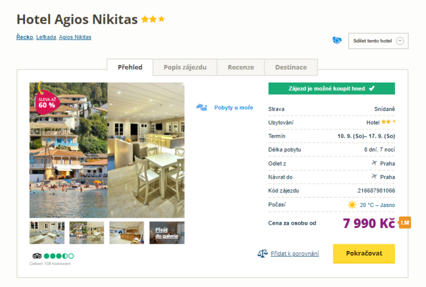This screenshot has height=287, width=426.
Task: Click the 'Pobyty u moře' beach icon
Action: 202,107
